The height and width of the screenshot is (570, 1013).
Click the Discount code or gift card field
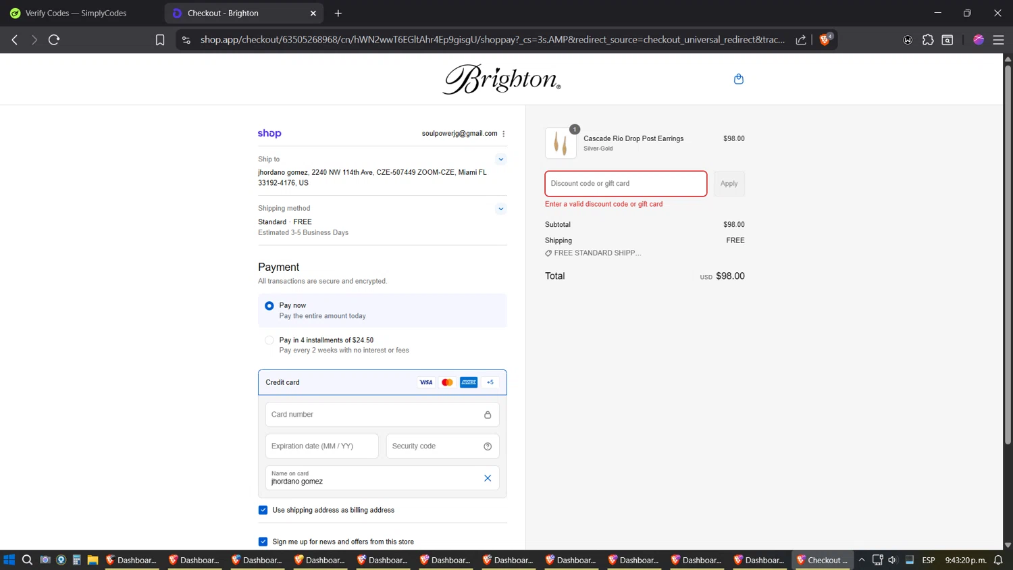[x=625, y=184]
